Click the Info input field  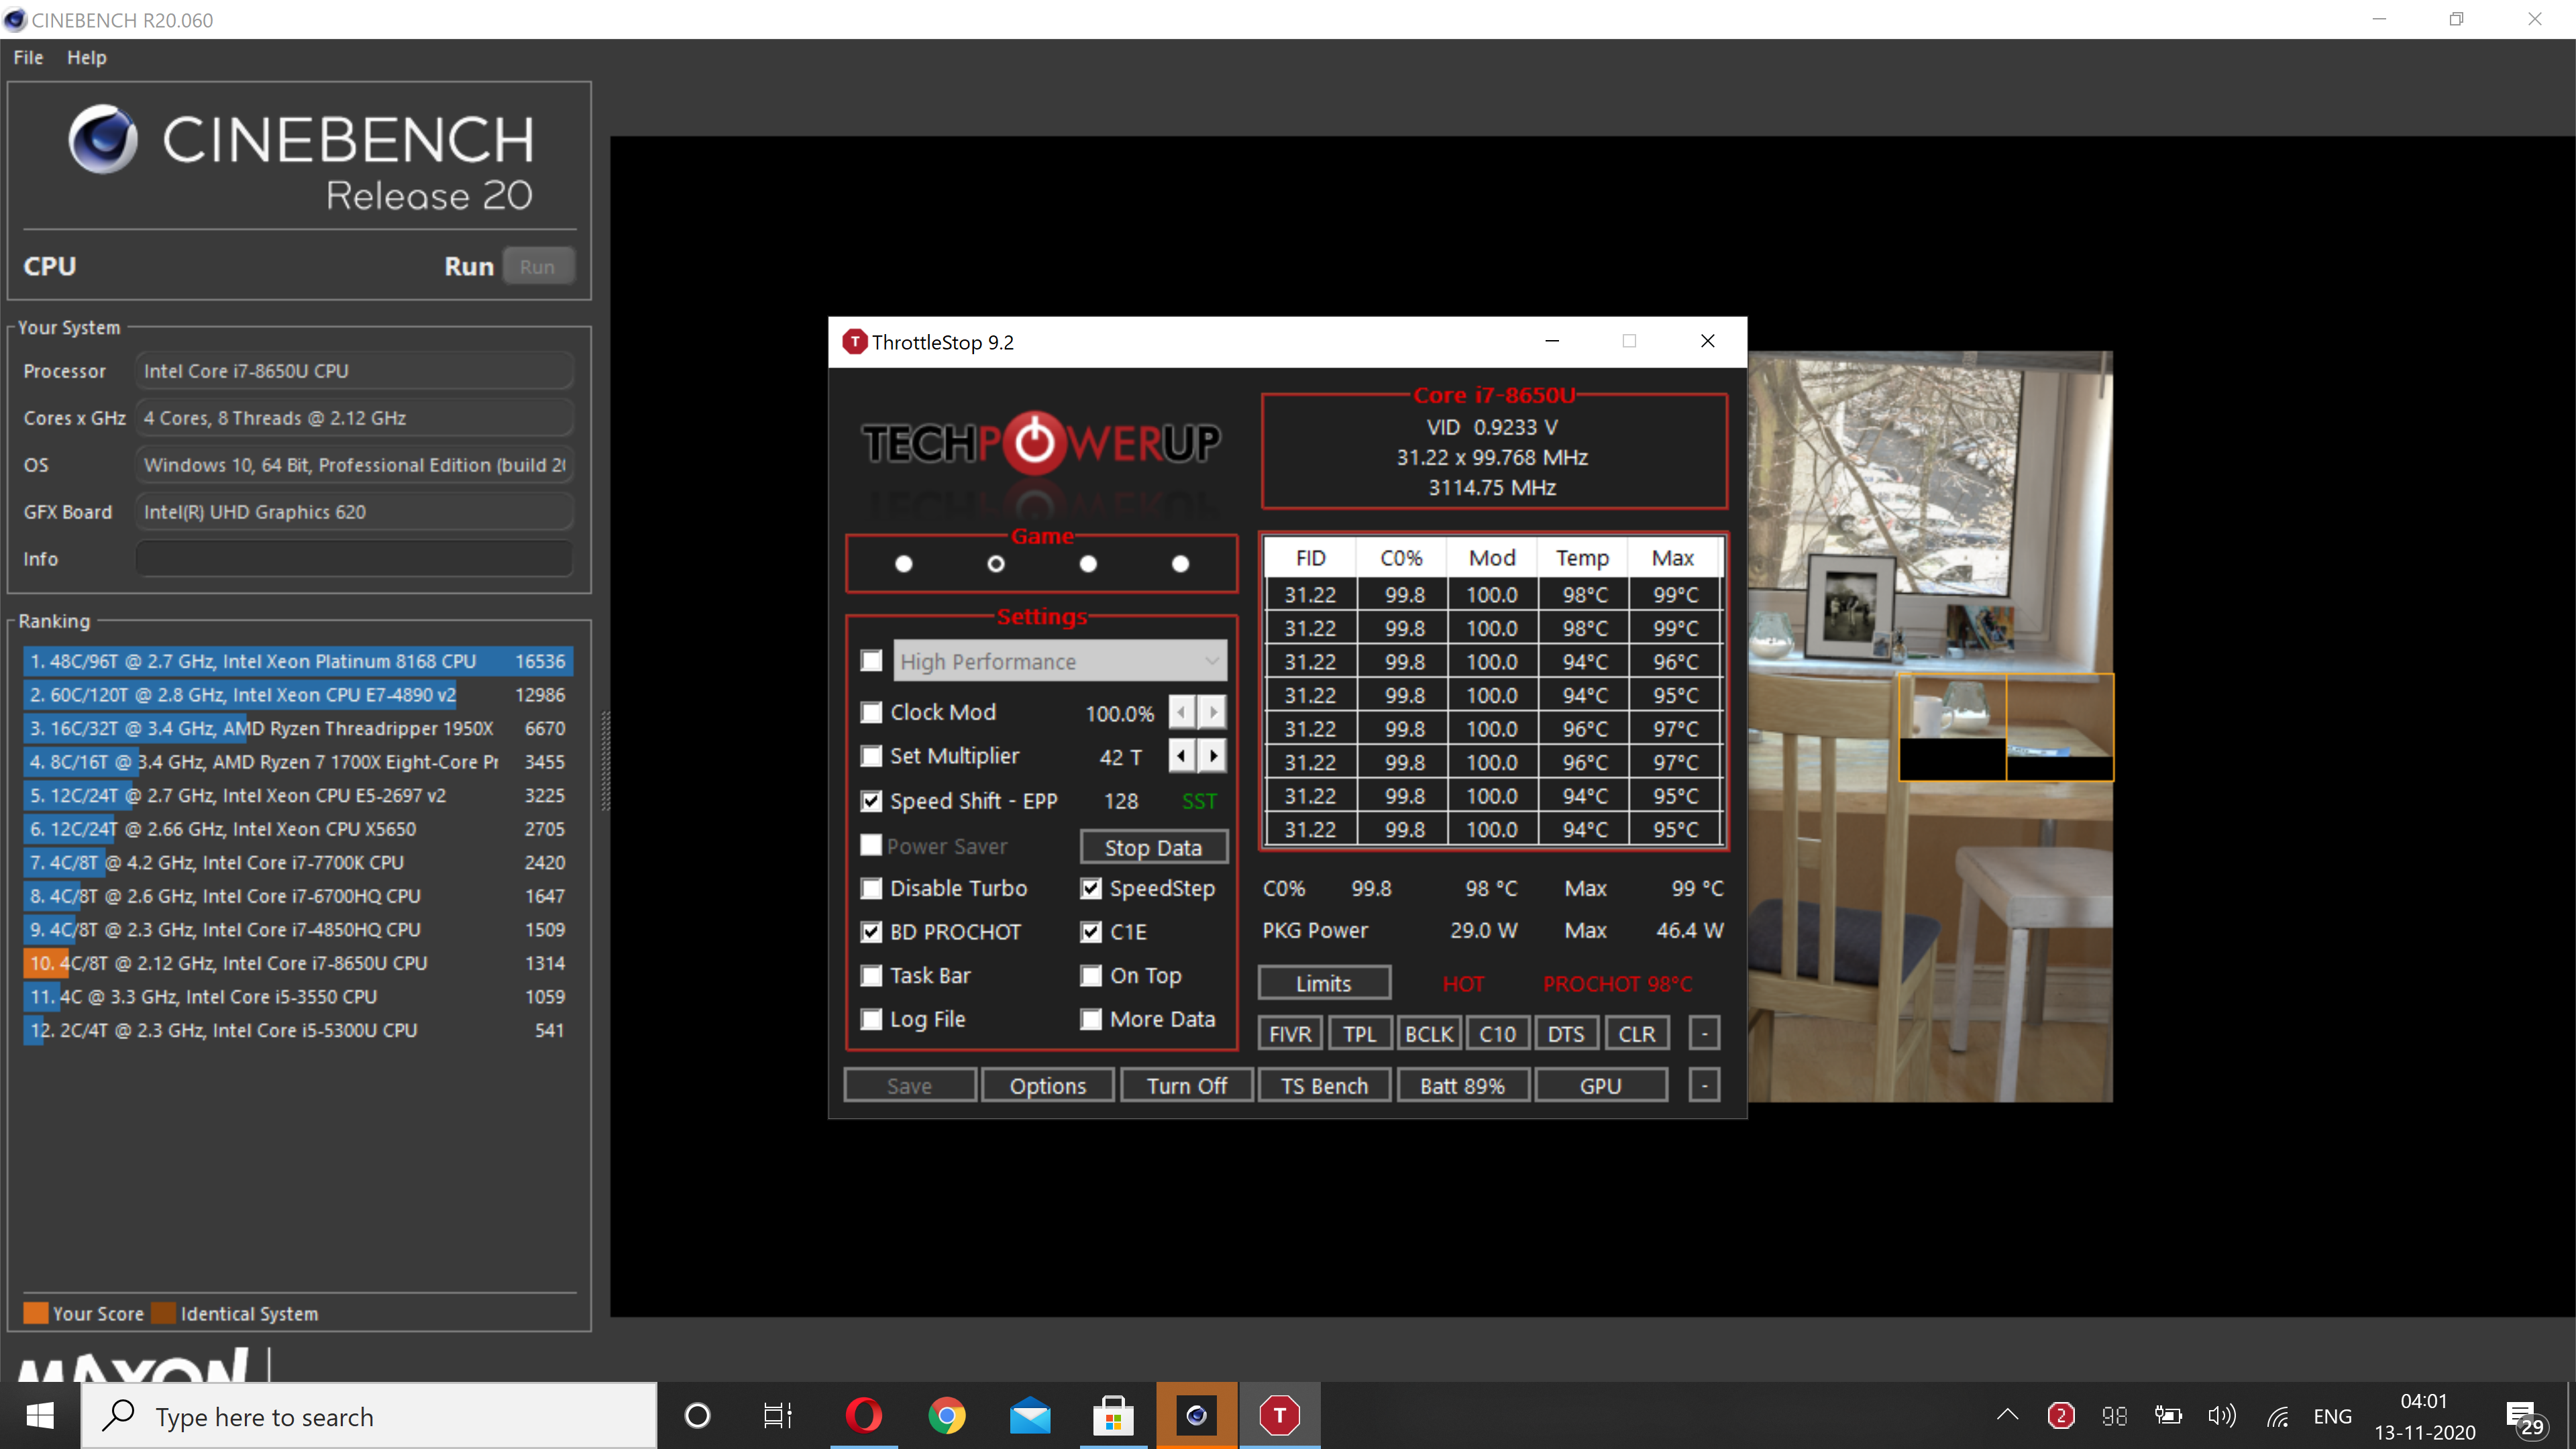[x=354, y=559]
